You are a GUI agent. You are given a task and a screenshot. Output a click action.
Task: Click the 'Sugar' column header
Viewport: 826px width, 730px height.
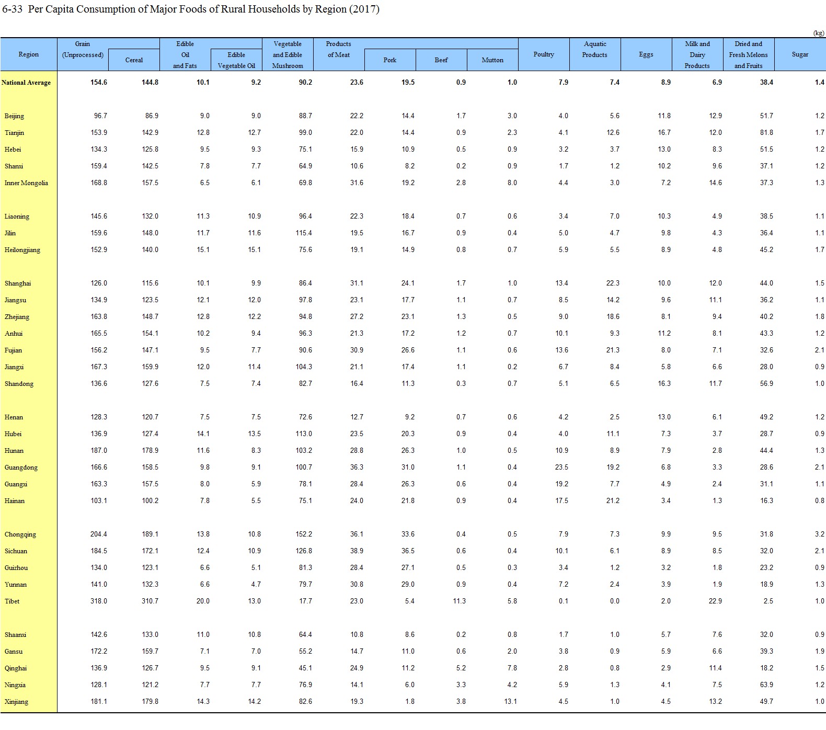coord(800,54)
